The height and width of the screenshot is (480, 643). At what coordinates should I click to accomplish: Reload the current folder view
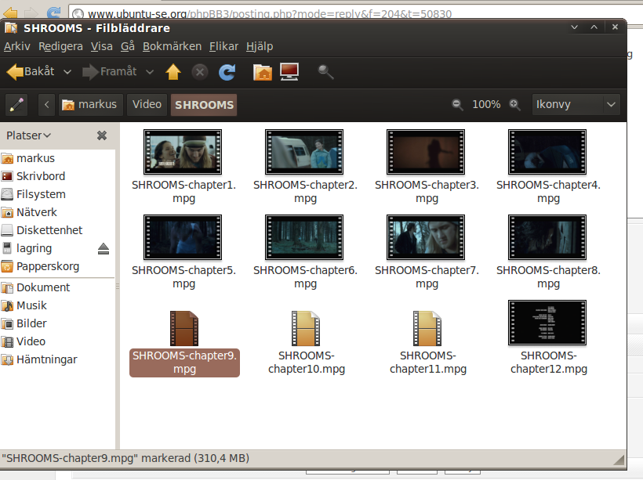227,72
